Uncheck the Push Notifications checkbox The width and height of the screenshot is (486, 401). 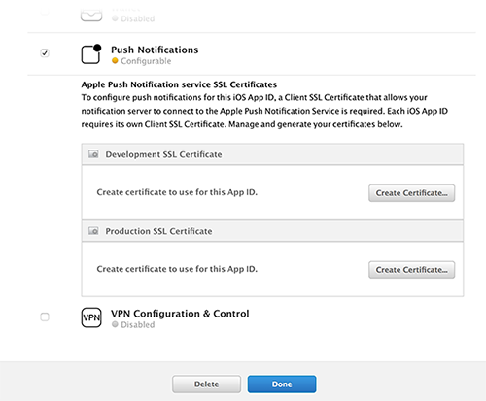[45, 52]
